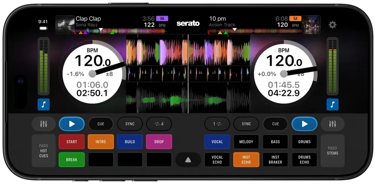Toggle the MELODY stem pad
376x184 pixels.
[246, 142]
